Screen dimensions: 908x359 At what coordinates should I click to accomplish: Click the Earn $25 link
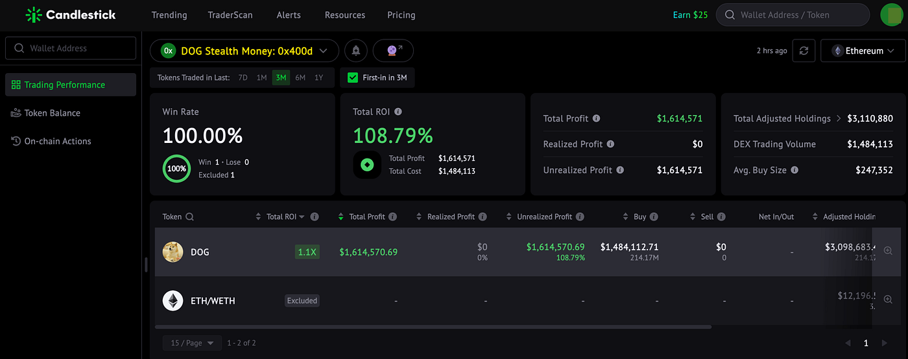(x=690, y=15)
